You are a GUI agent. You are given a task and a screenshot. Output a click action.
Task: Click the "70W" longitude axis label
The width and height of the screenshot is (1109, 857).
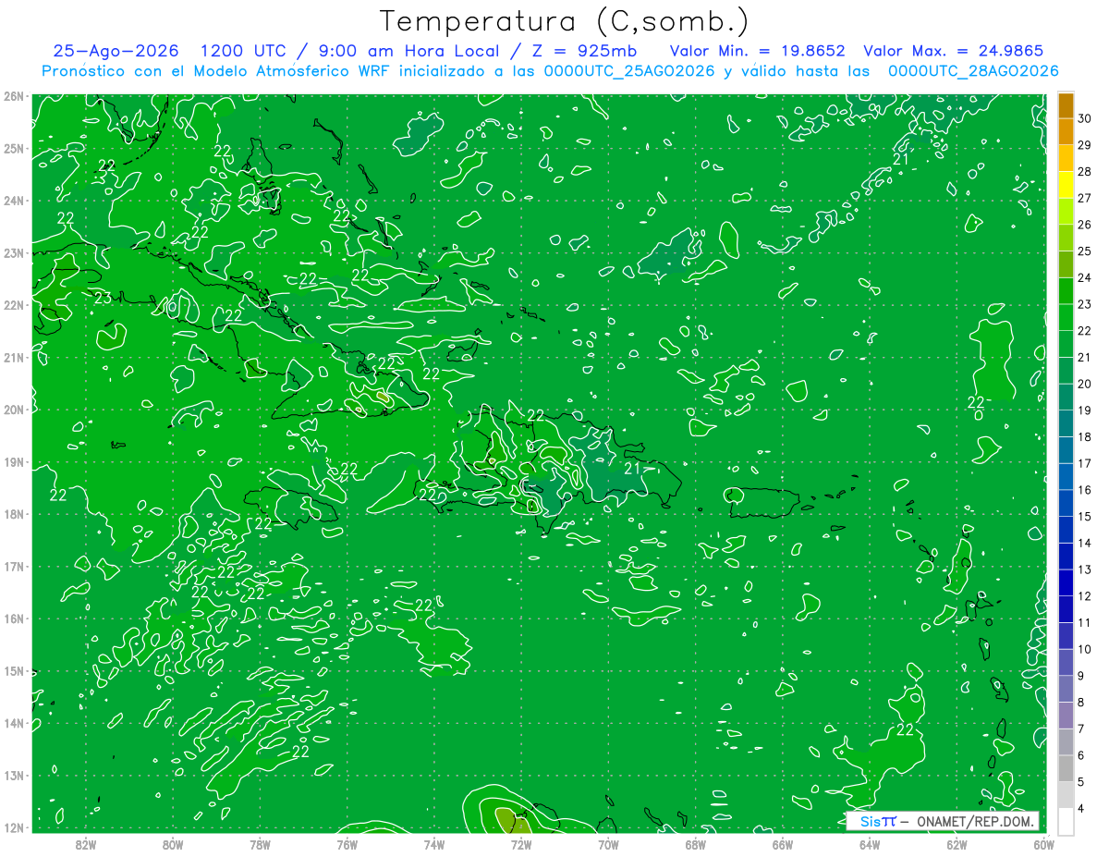[x=608, y=844]
